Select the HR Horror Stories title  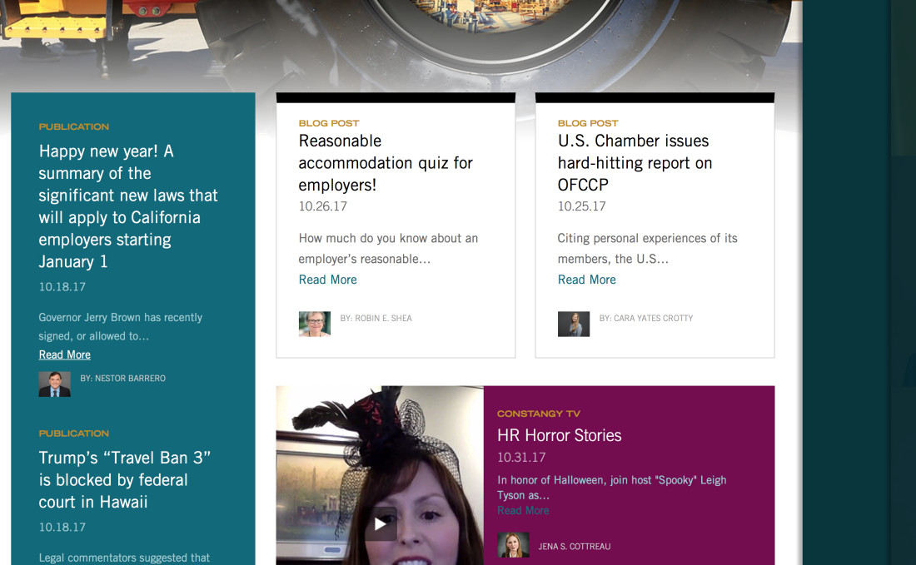pos(559,435)
